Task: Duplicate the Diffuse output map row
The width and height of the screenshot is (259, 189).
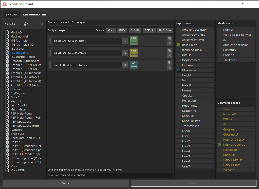Action: click(170, 50)
